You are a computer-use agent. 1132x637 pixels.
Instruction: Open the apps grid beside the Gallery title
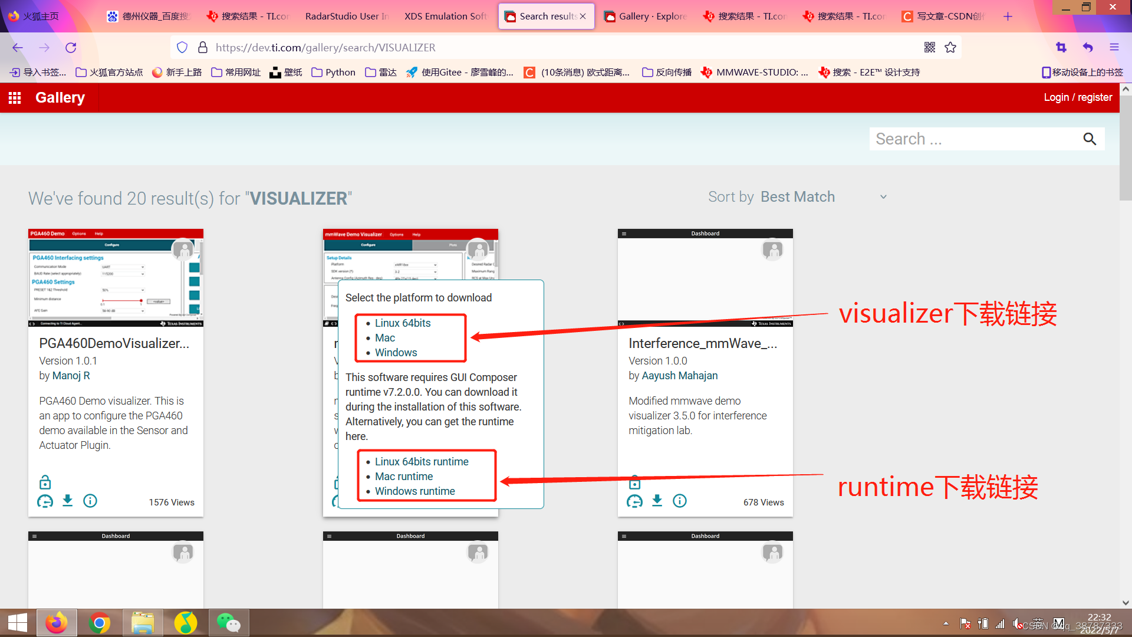(x=14, y=97)
